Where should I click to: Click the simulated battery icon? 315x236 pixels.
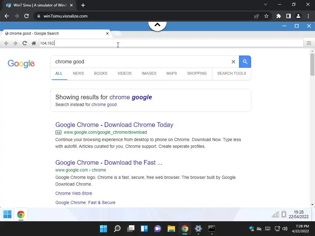point(284,214)
